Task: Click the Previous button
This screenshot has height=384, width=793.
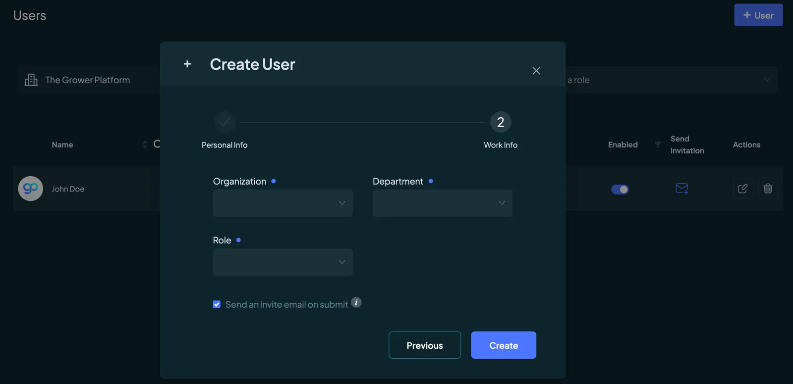Action: tap(425, 345)
